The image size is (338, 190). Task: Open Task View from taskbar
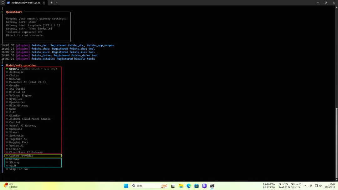[173, 186]
